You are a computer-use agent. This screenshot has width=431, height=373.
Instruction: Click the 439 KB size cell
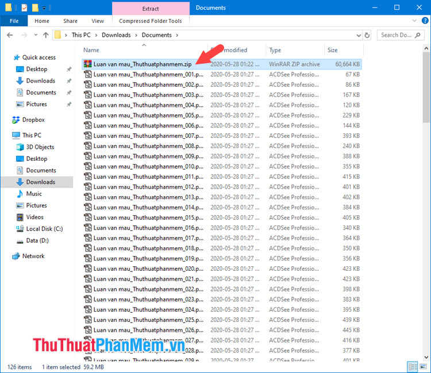point(351,320)
